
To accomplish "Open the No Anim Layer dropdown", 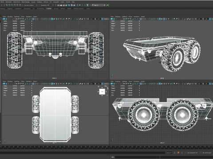I will point(207,153).
